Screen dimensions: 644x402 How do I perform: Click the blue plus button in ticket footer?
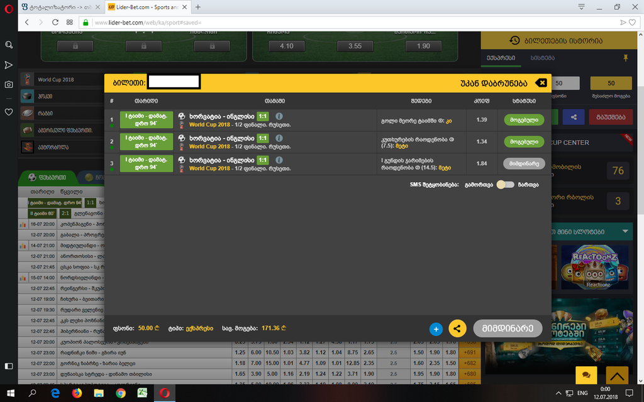coord(436,329)
